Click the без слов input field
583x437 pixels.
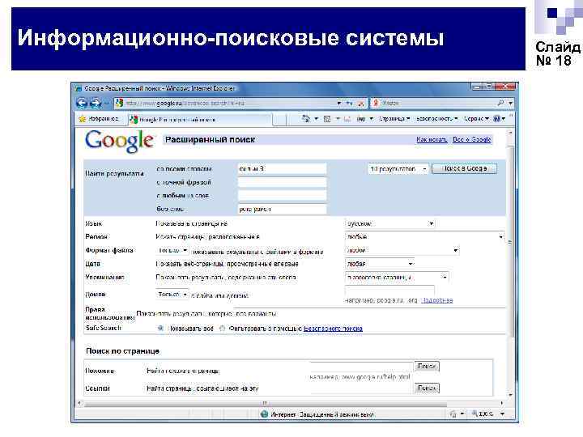[283, 210]
